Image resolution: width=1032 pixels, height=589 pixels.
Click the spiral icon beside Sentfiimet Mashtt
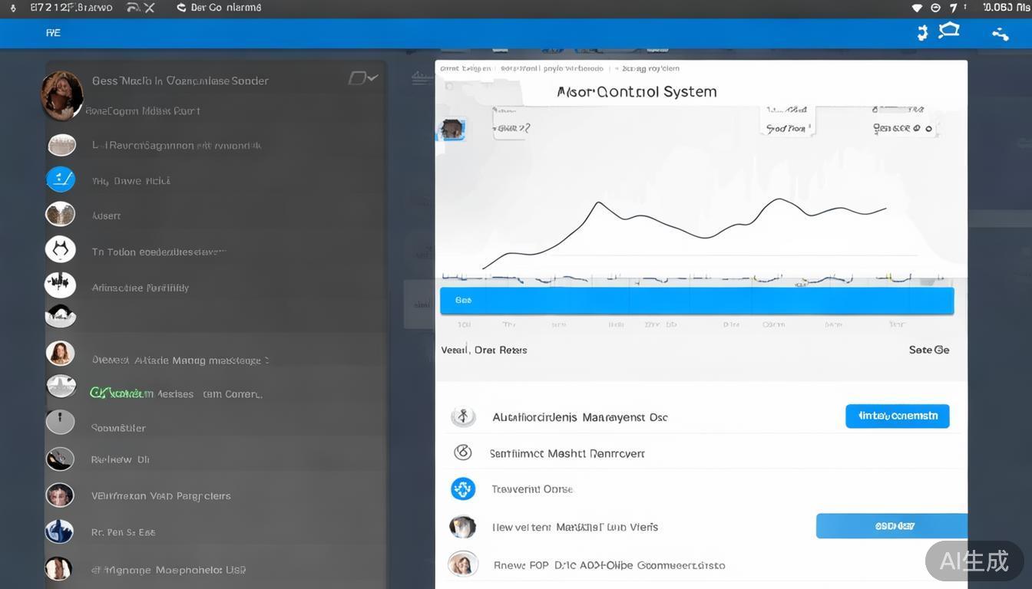click(462, 452)
